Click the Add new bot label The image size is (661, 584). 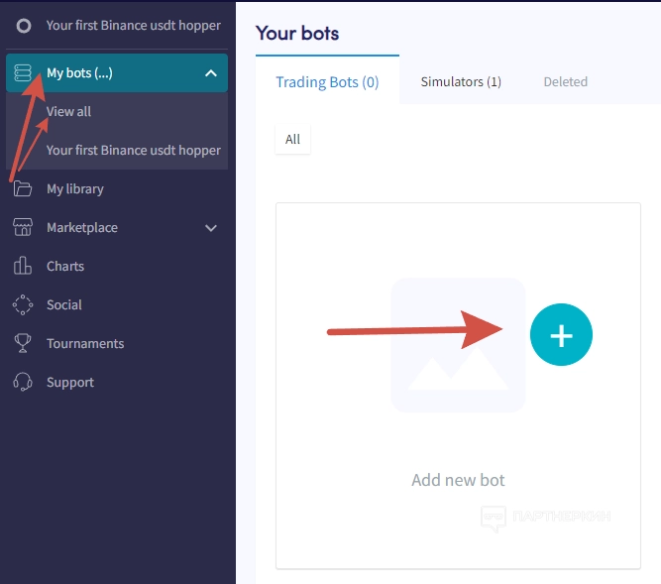[x=458, y=480]
